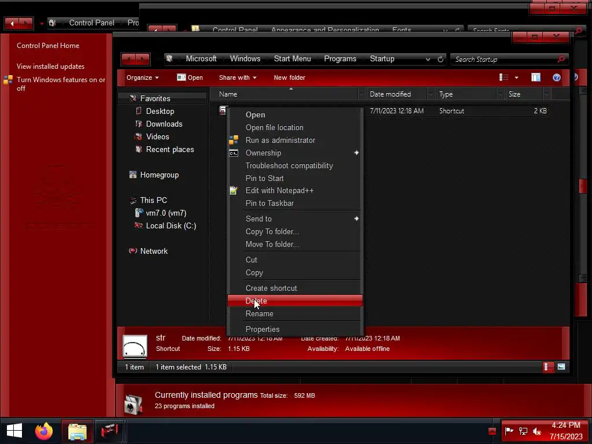Click New folder in the toolbar

pos(290,77)
